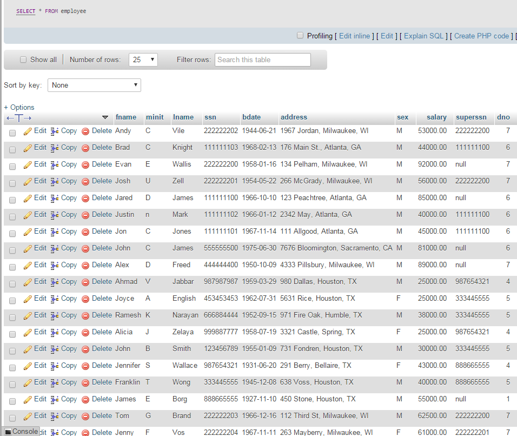Open the Number of rows dropdown
Image resolution: width=517 pixels, height=436 pixels.
coord(143,60)
